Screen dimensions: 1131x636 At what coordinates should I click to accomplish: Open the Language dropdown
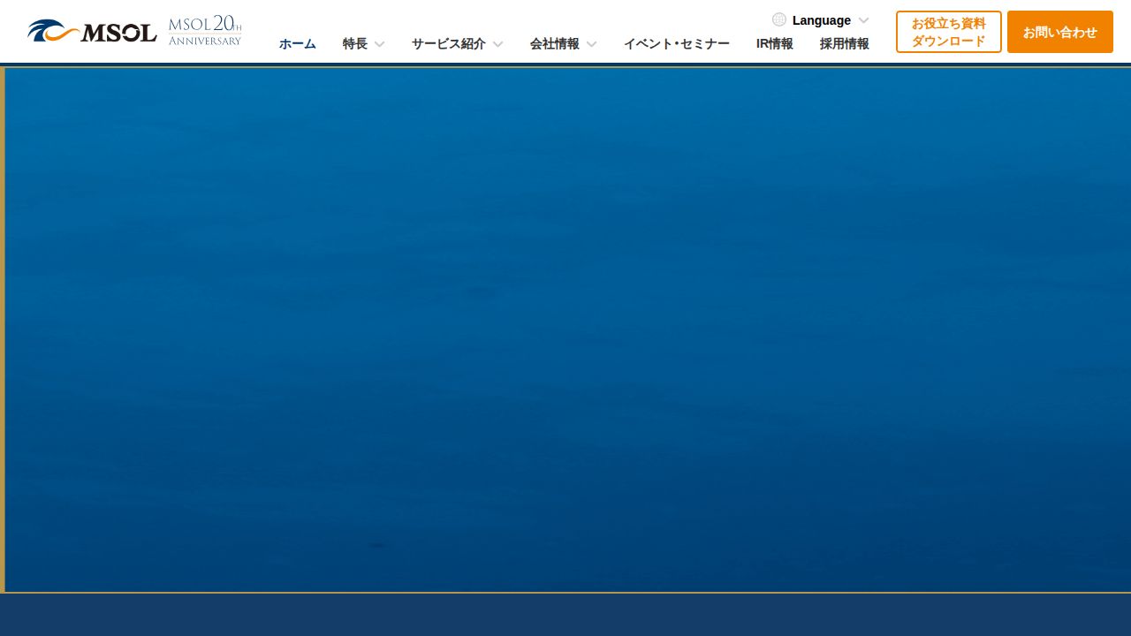point(821,20)
